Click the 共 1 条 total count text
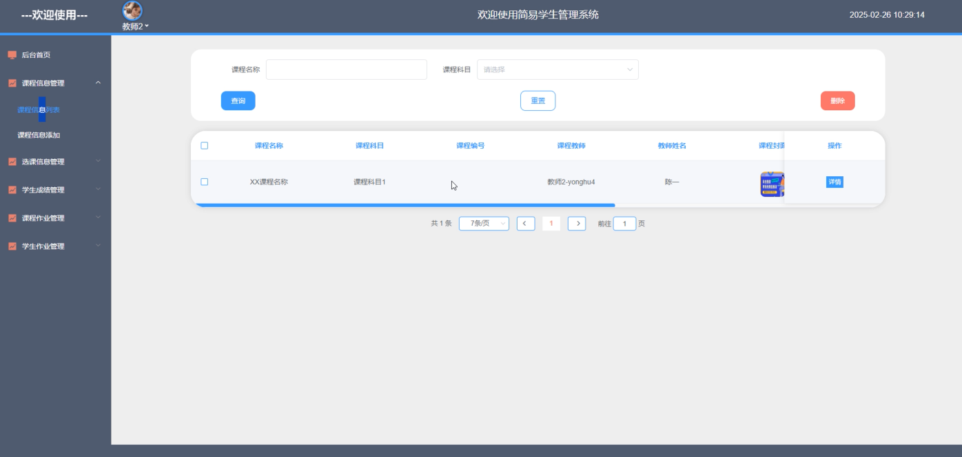This screenshot has height=457, width=962. (441, 224)
